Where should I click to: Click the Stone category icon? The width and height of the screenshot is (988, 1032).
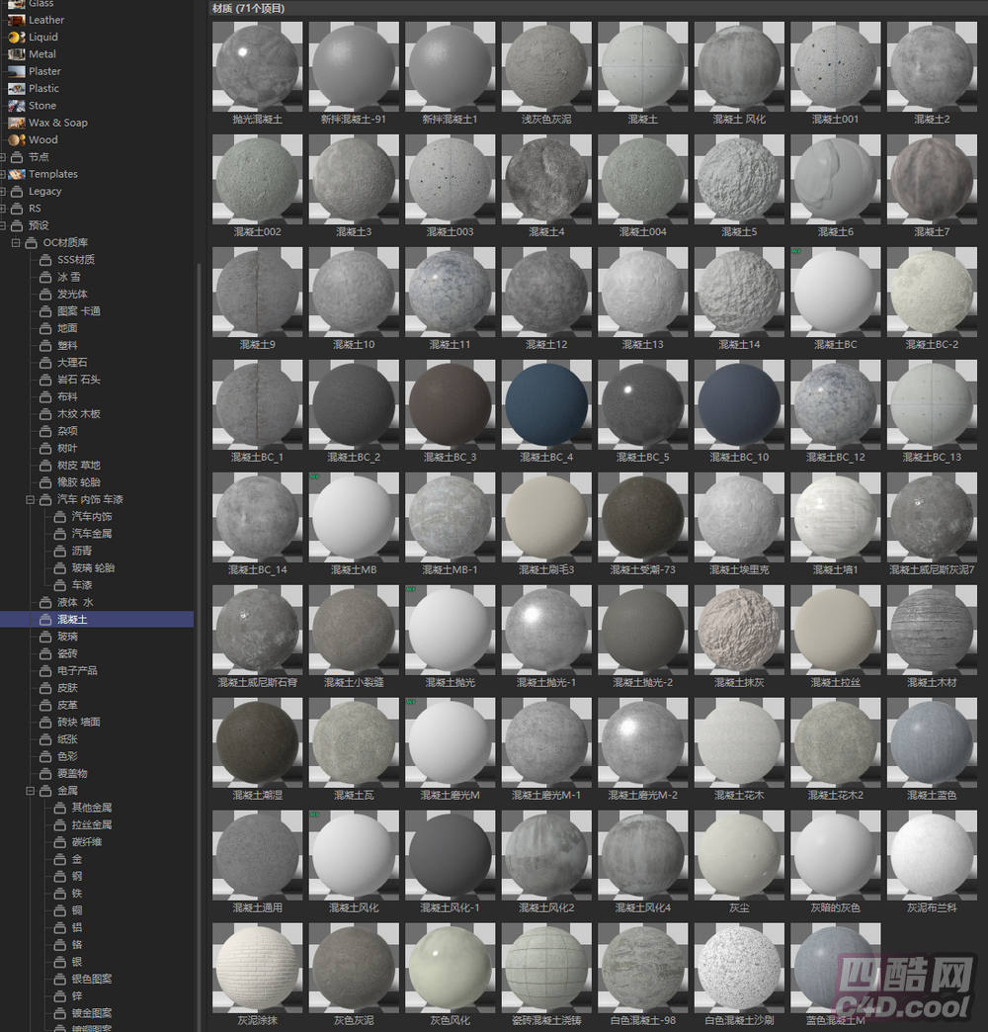tap(15, 106)
